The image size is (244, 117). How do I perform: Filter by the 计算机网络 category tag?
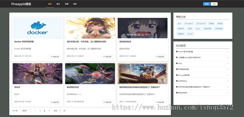(207, 29)
